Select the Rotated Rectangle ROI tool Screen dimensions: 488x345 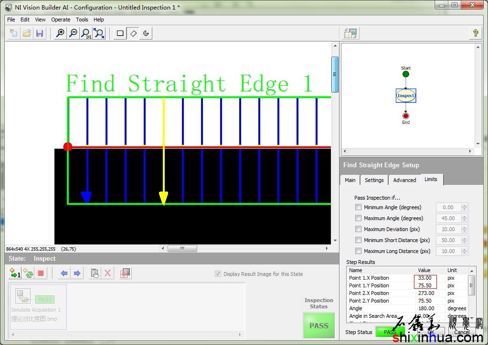coord(133,33)
